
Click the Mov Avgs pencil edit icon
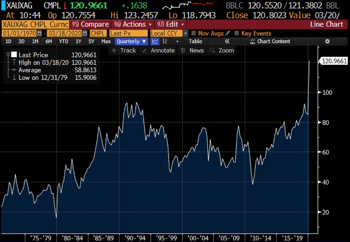228,33
